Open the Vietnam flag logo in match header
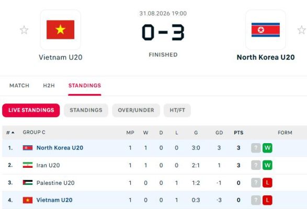 (61, 30)
